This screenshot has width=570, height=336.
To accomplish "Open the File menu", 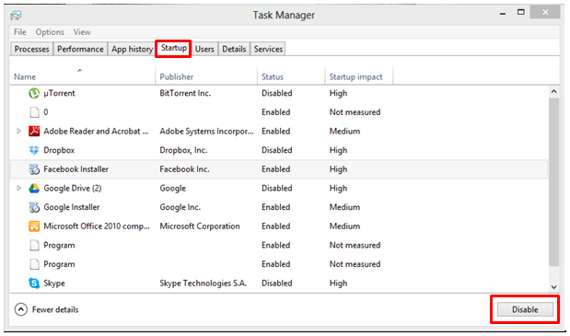I will point(20,32).
